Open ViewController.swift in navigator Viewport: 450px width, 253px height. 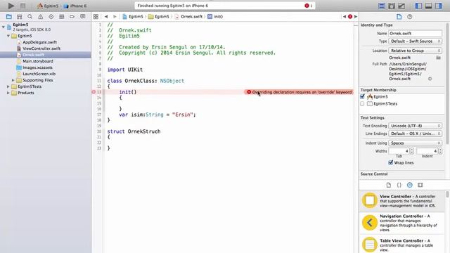click(41, 48)
